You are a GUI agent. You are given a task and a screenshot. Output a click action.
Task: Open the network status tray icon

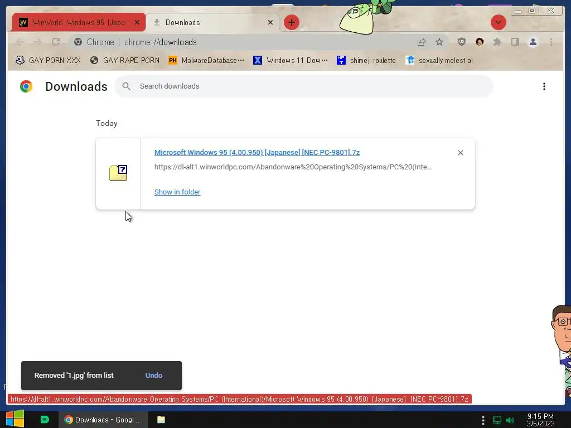tap(497, 420)
